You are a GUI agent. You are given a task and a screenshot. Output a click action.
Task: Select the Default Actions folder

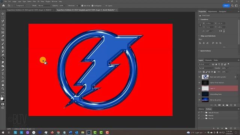click(x=213, y=112)
